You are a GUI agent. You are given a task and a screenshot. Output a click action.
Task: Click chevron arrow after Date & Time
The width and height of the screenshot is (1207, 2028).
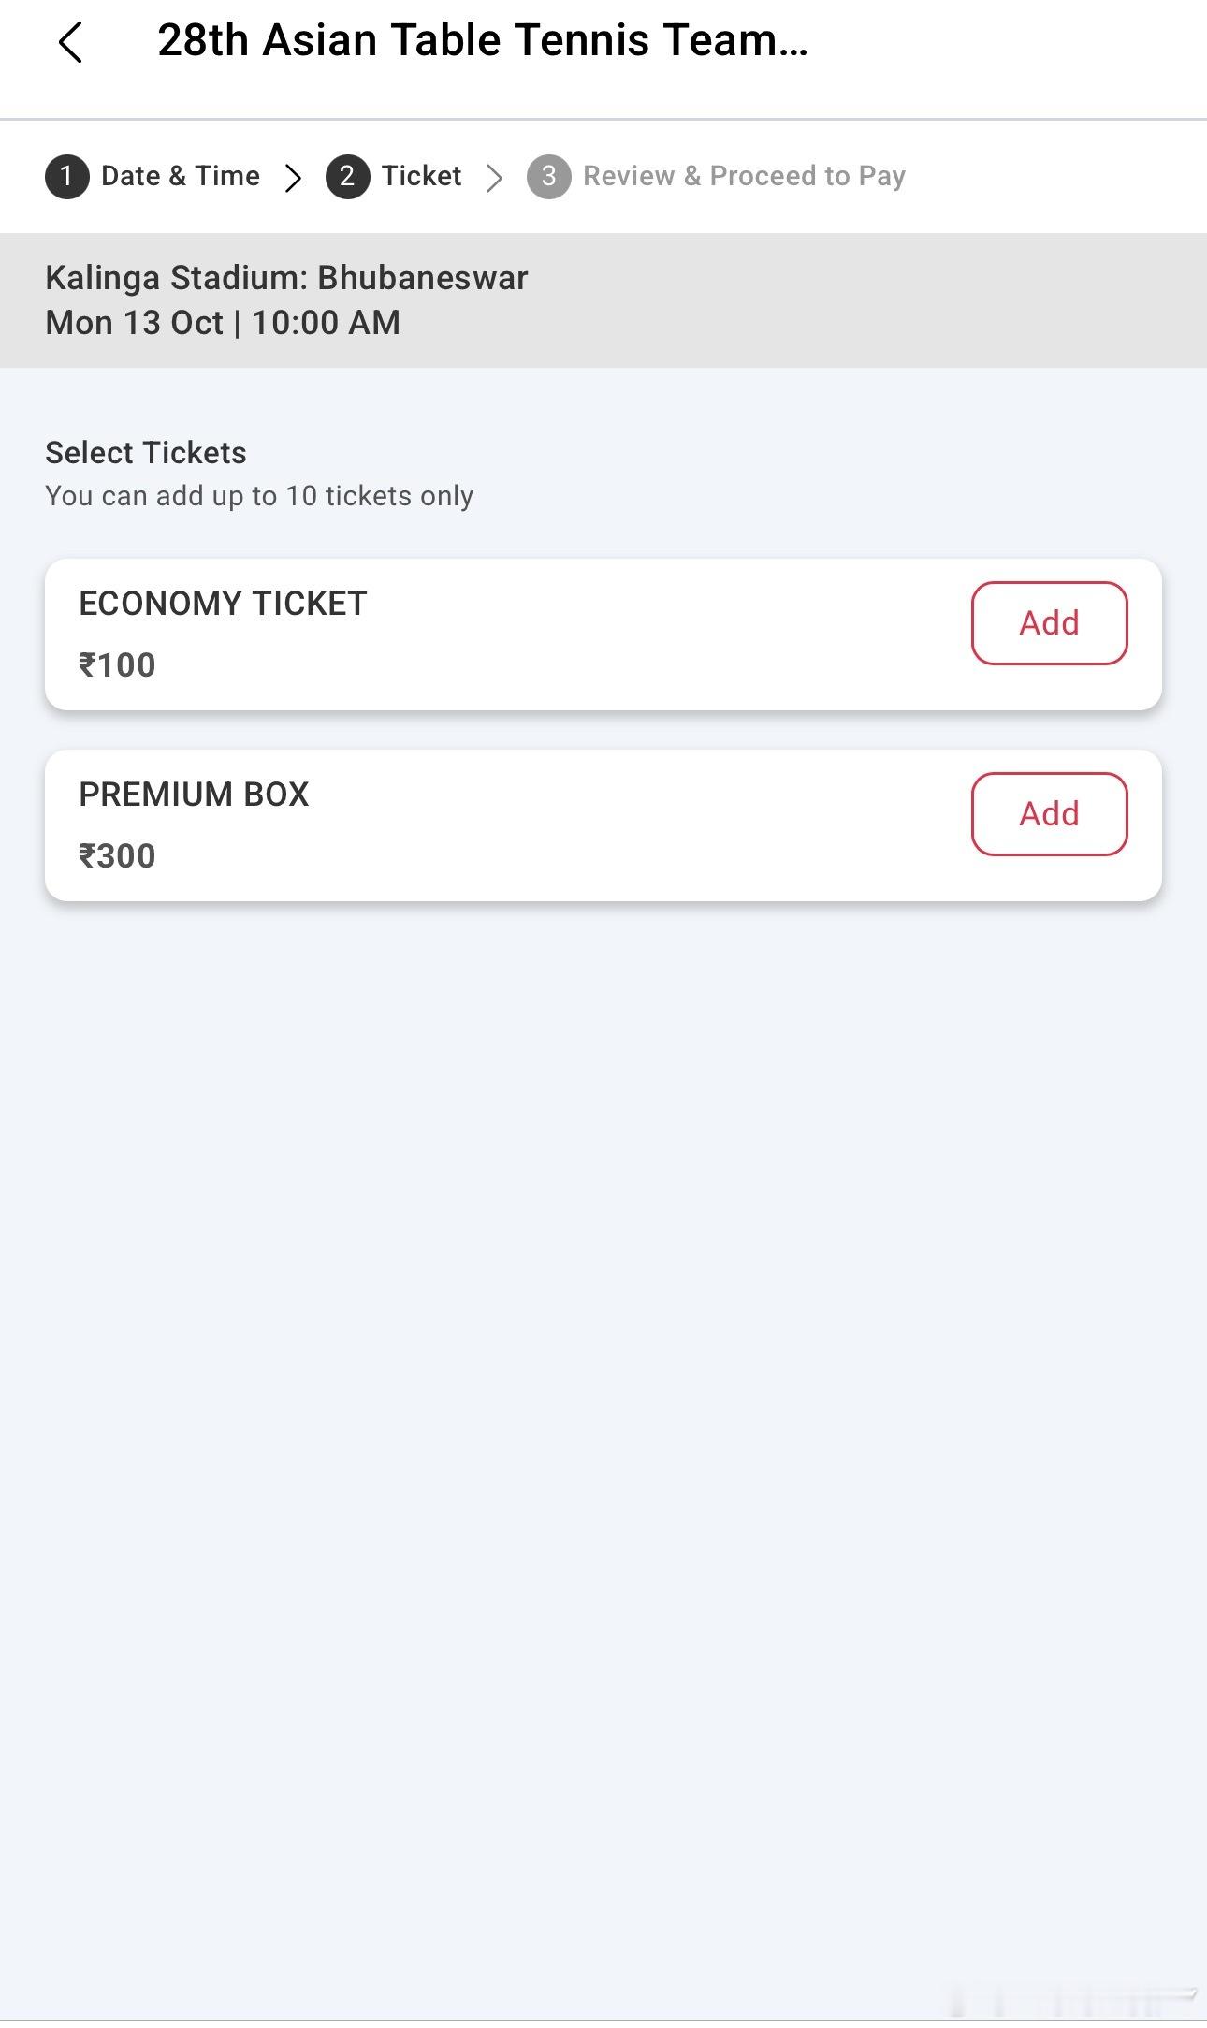pos(293,177)
